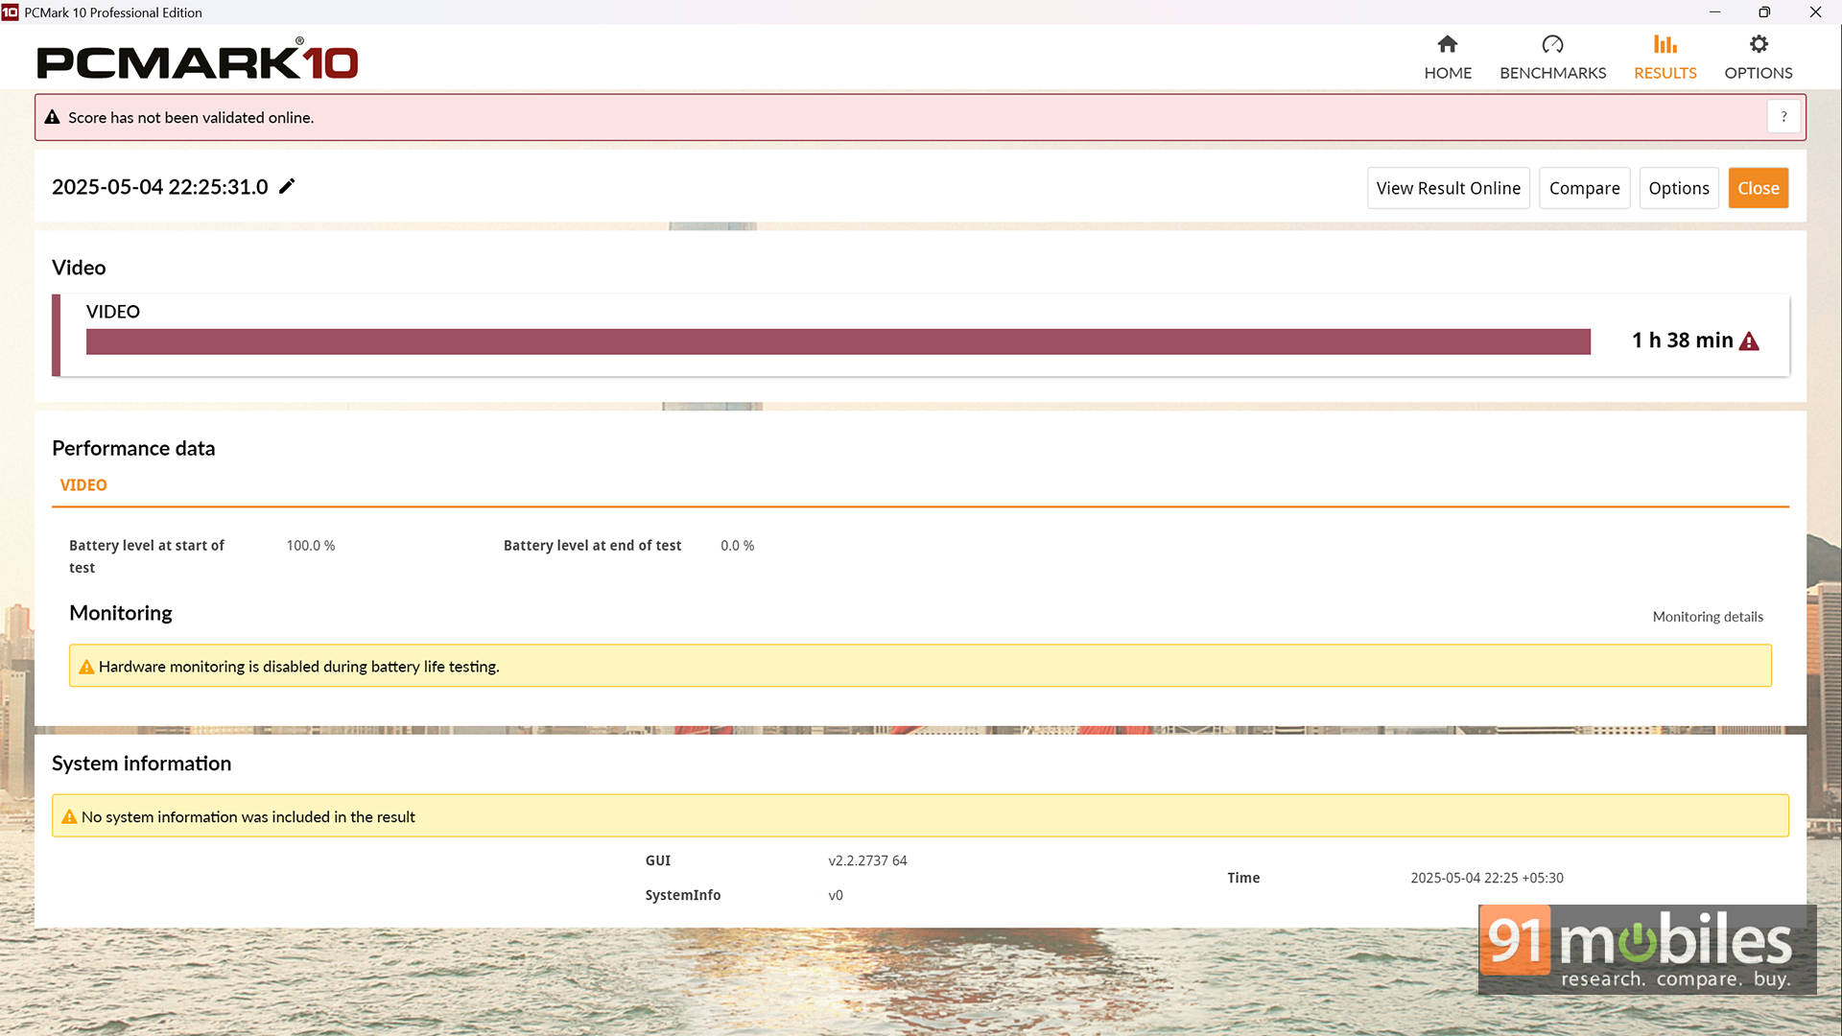Screen dimensions: 1842x1036
Task: Click the hardware monitoring warning icon
Action: (86, 667)
